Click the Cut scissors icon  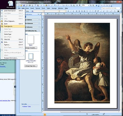[x=41, y=5]
